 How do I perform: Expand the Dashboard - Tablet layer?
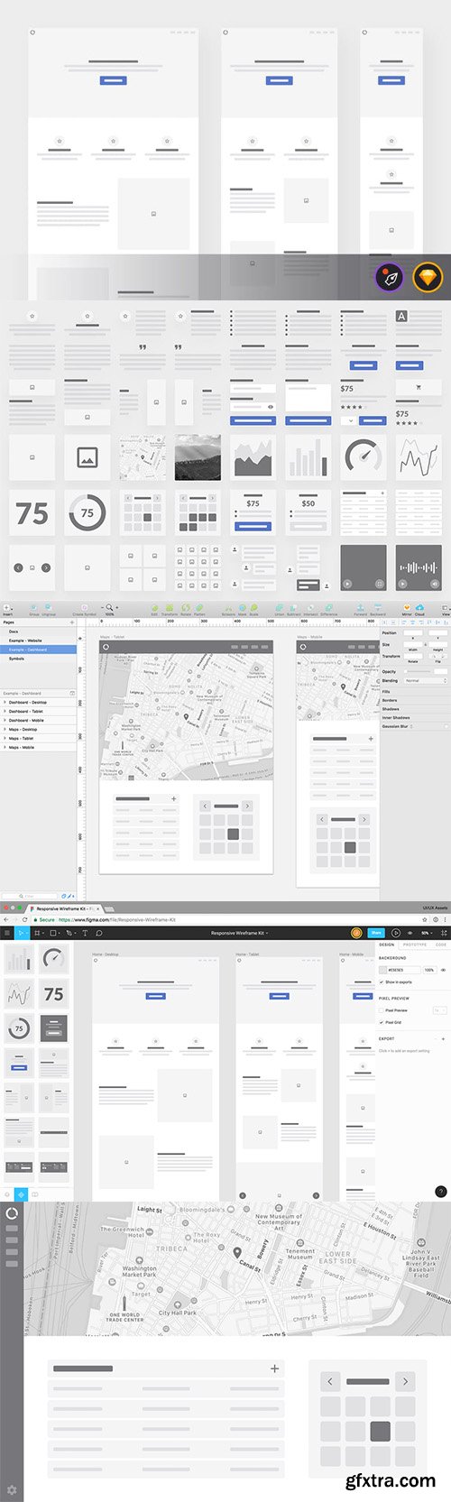point(5,712)
